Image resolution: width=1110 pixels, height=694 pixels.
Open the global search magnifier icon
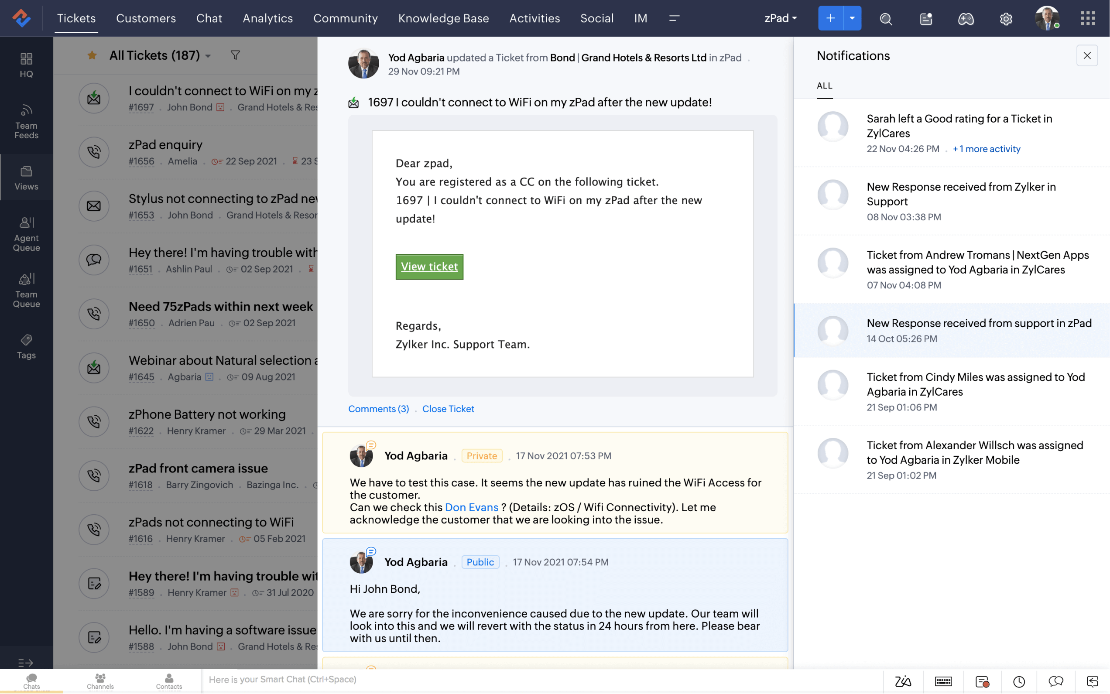click(x=886, y=19)
